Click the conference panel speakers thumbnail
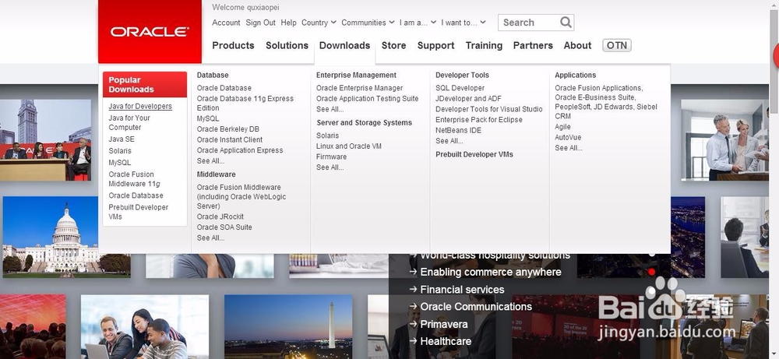Image resolution: width=779 pixels, height=359 pixels. pyautogui.click(x=46, y=140)
